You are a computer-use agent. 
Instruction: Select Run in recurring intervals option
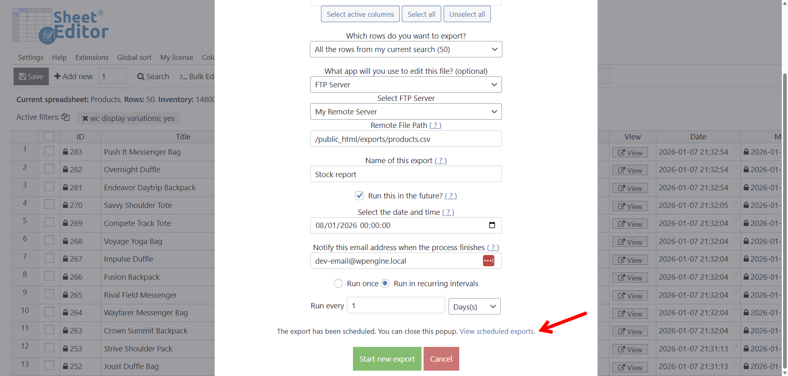(385, 283)
